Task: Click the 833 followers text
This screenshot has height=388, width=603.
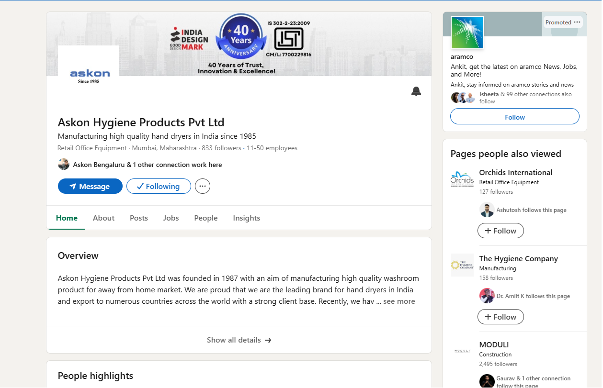Action: point(221,148)
